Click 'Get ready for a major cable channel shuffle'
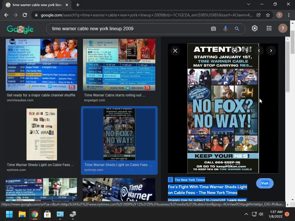The width and height of the screenshot is (295, 221). pos(41,95)
